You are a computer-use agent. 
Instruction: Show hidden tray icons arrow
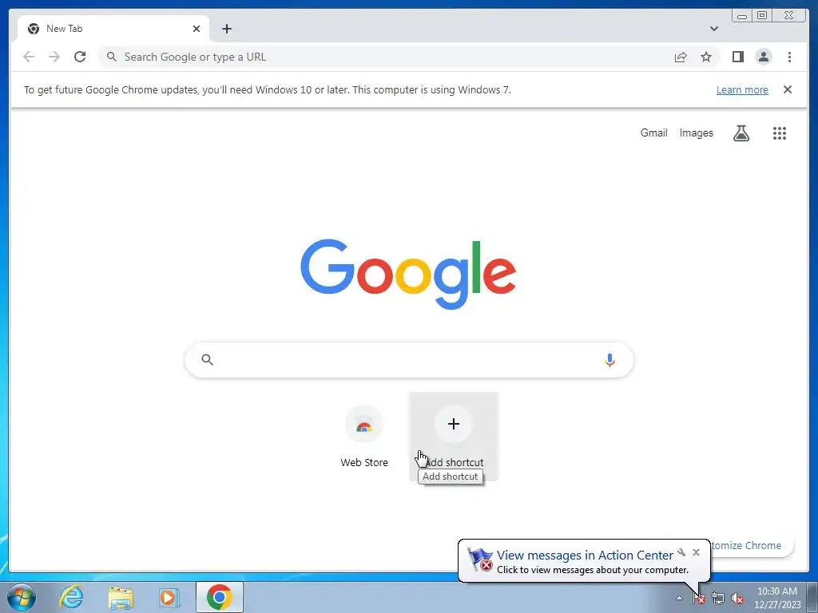click(x=679, y=598)
